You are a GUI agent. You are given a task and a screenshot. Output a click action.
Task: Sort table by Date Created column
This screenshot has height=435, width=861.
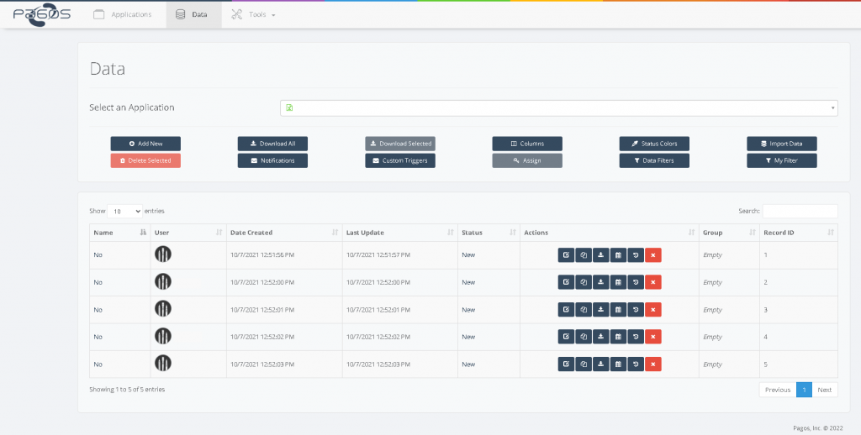click(284, 233)
